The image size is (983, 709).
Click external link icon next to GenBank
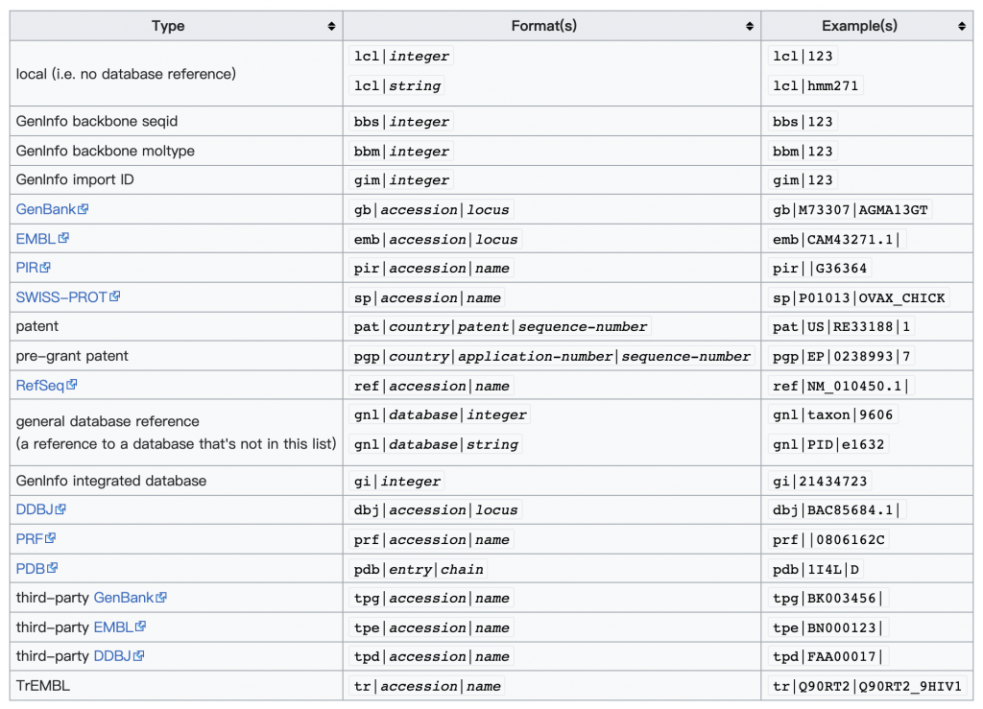pos(84,209)
